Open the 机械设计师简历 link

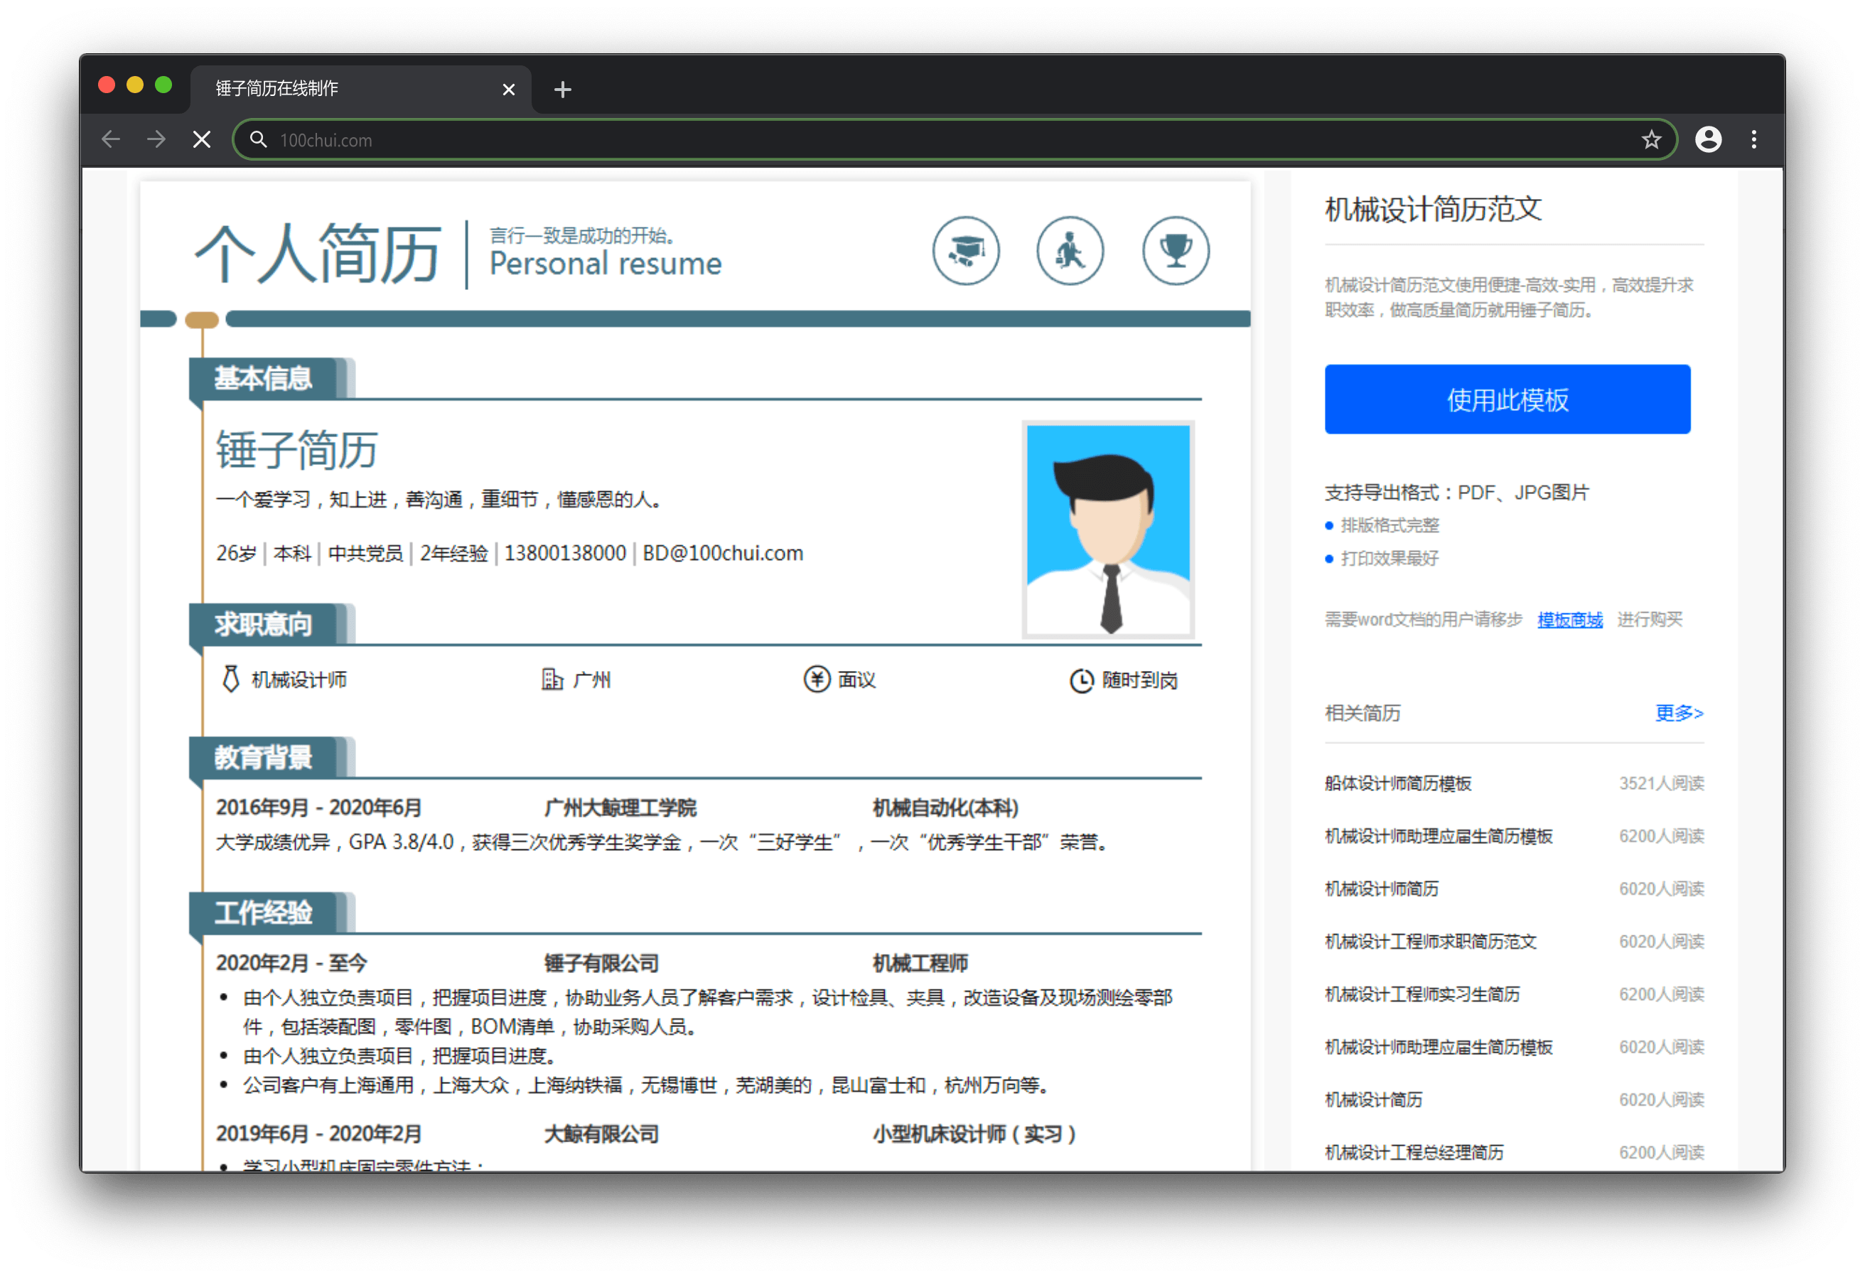tap(1381, 888)
